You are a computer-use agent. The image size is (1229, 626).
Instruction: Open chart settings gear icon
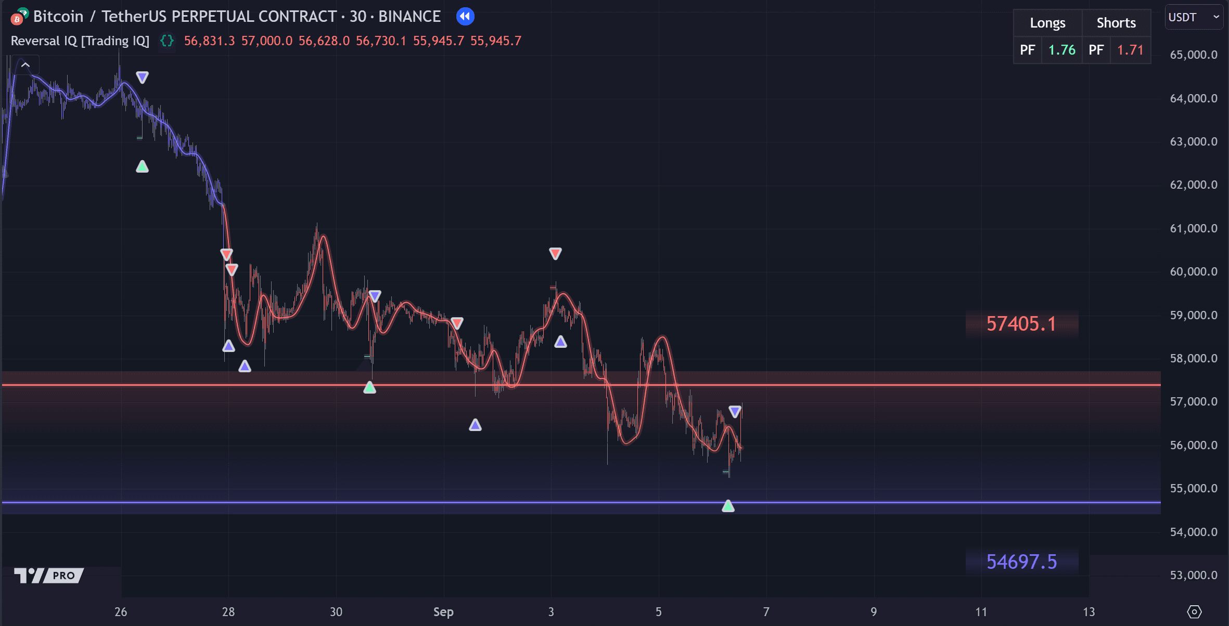pyautogui.click(x=1194, y=612)
